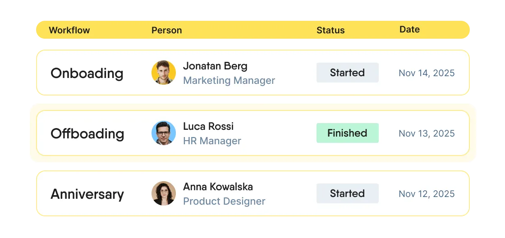Click the Started badge for Anna Kowalska
This screenshot has width=505, height=238.
tap(347, 193)
